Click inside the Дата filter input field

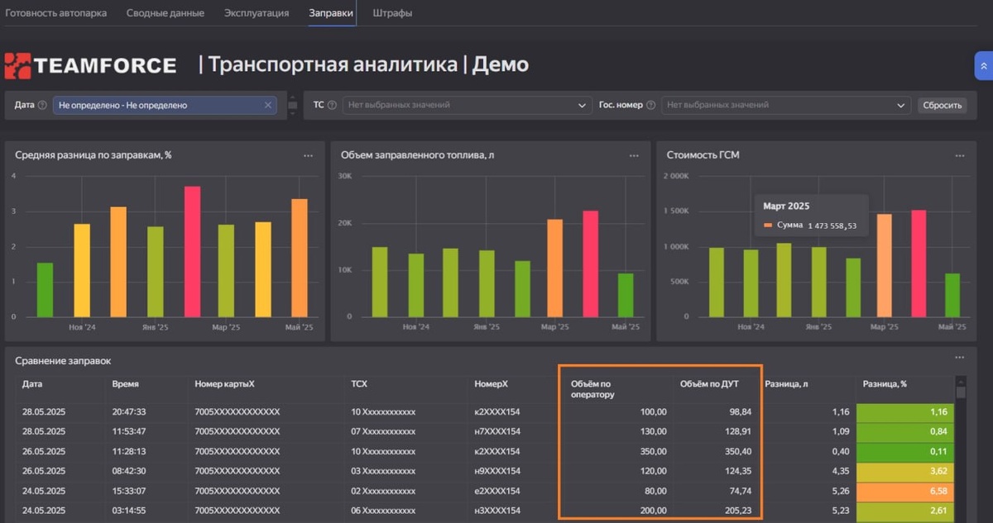pos(165,105)
